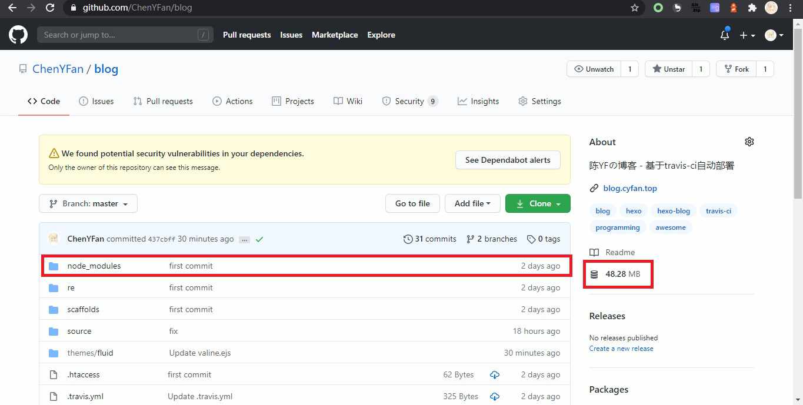Click the node_modules folder icon
This screenshot has width=803, height=405.
pyautogui.click(x=54, y=266)
